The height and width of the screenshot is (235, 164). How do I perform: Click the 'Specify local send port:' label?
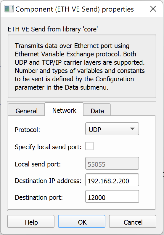click(x=48, y=147)
